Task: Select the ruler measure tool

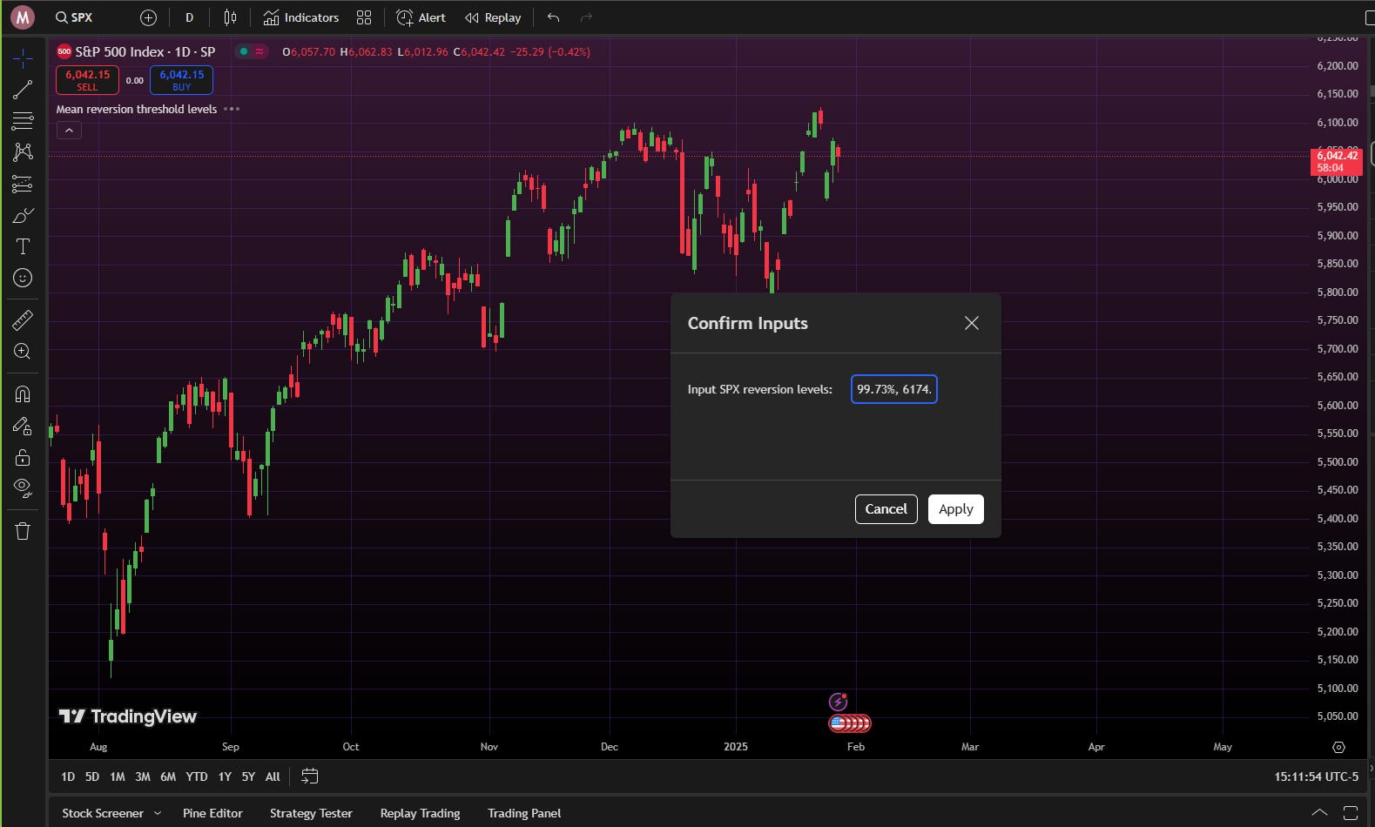Action: [x=23, y=320]
